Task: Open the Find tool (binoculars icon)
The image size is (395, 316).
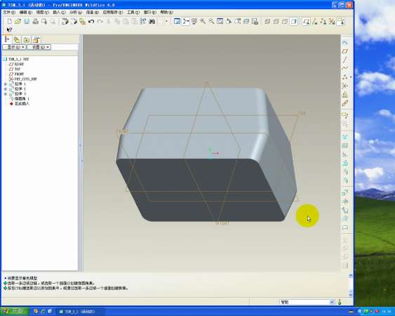Action: (152, 22)
